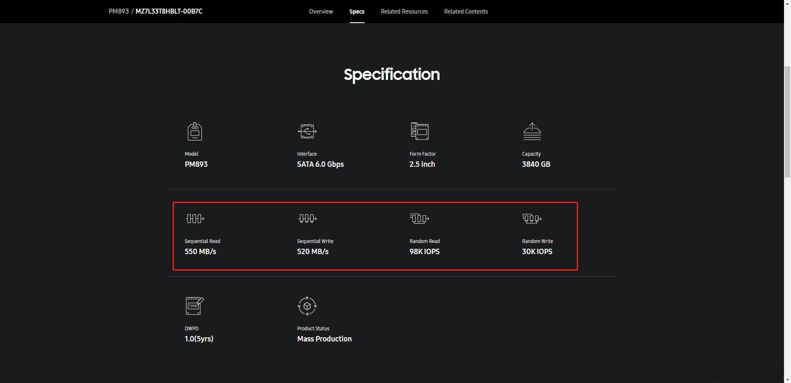Click the Sequential Write label

coord(315,241)
